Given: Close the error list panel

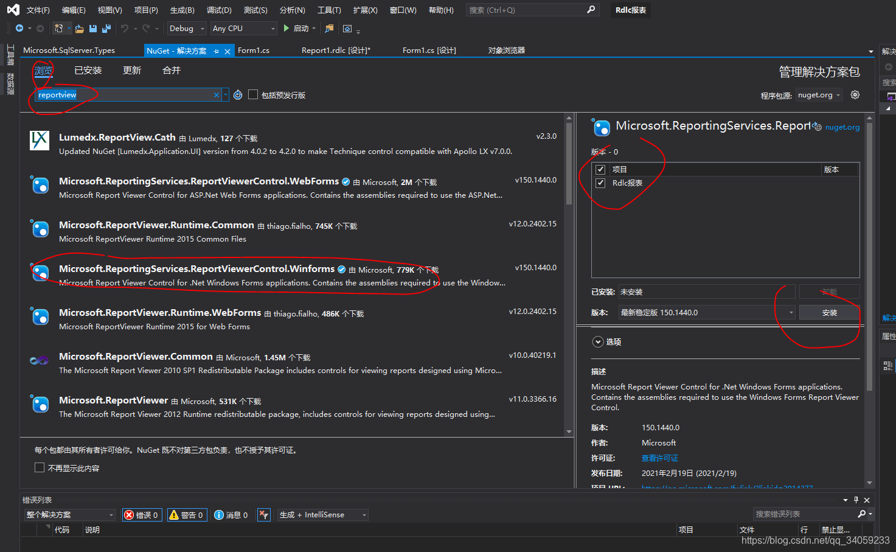Looking at the screenshot, I should pyautogui.click(x=867, y=500).
